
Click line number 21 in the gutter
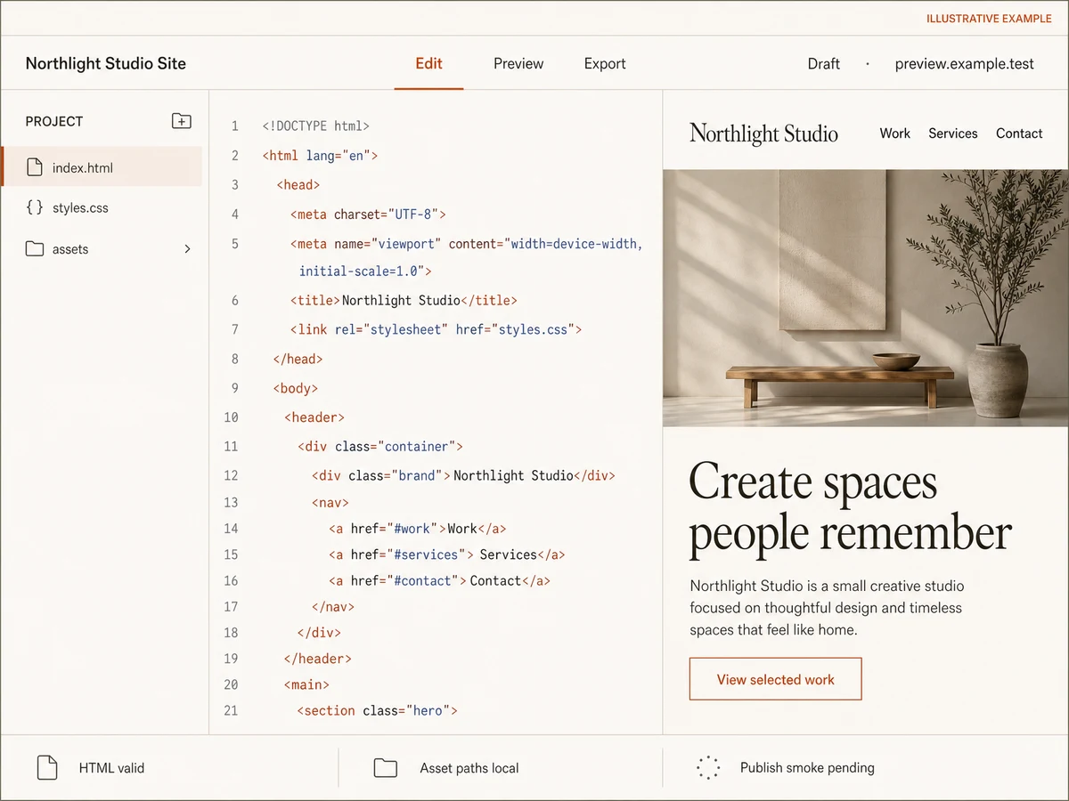tap(231, 710)
